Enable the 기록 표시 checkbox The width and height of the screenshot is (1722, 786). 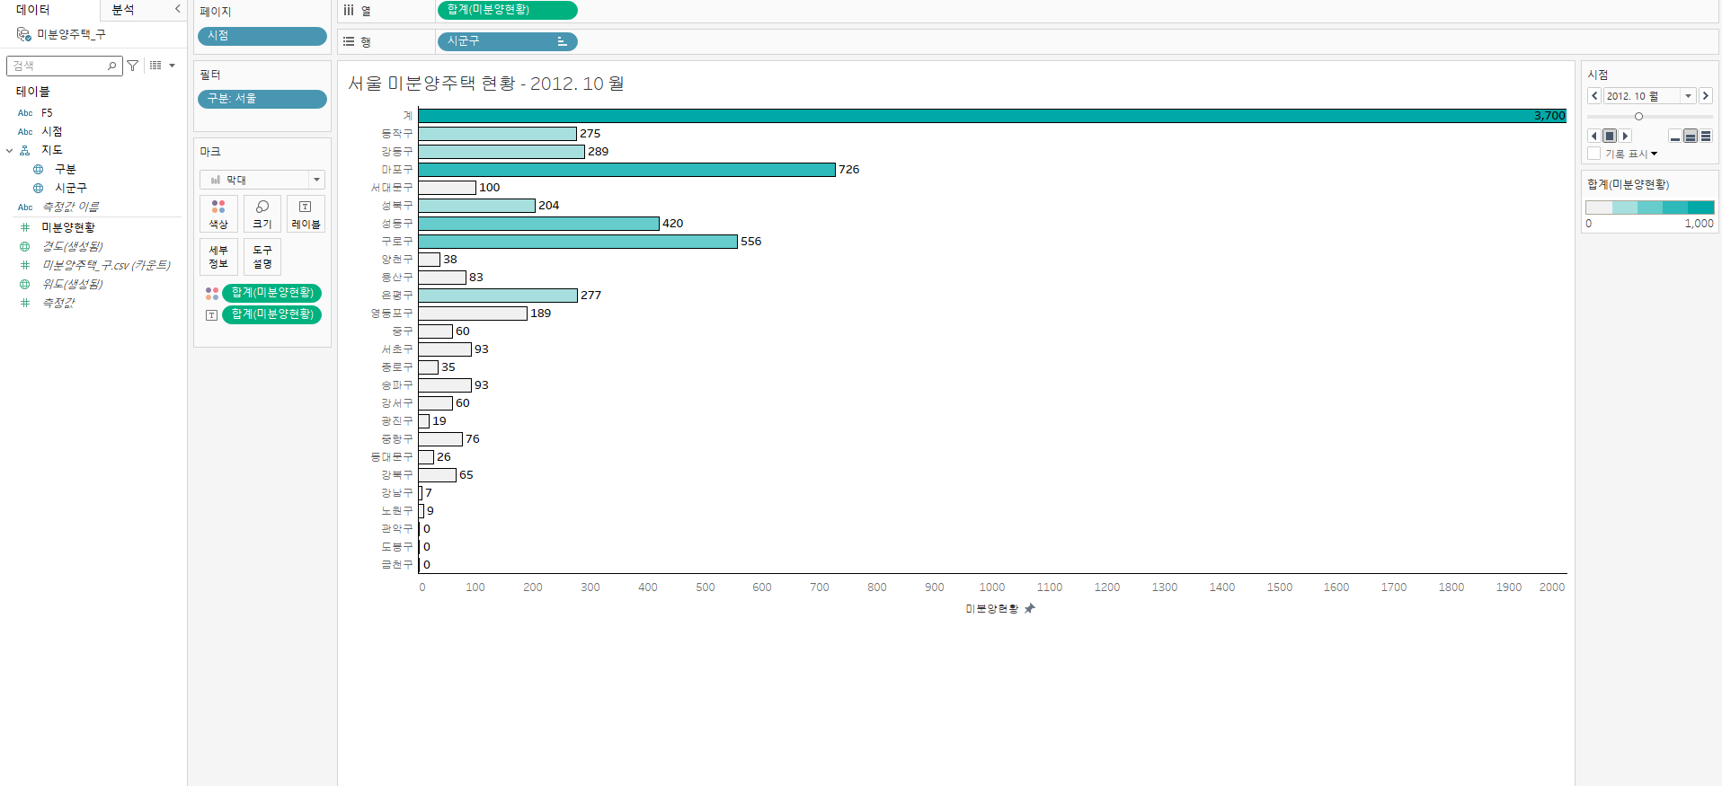1594,154
